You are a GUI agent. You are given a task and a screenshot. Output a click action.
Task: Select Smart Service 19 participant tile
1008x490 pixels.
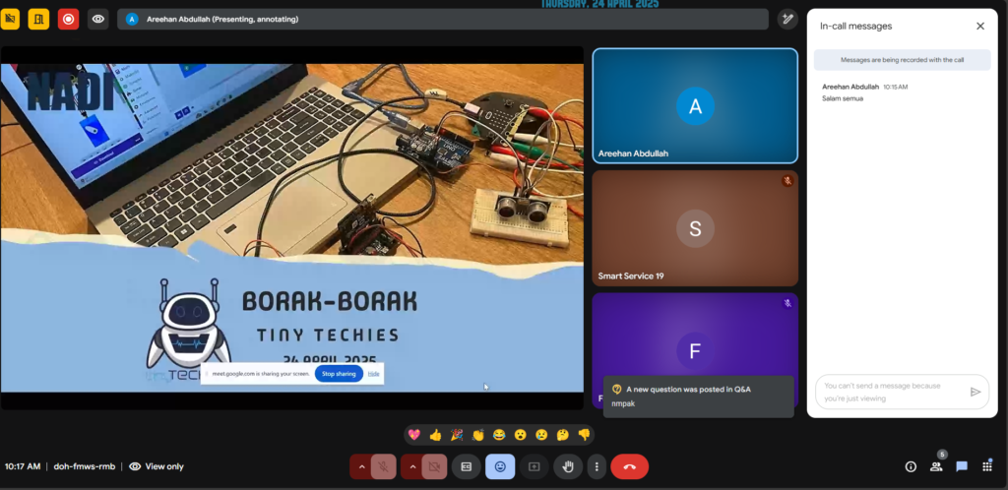tap(695, 228)
